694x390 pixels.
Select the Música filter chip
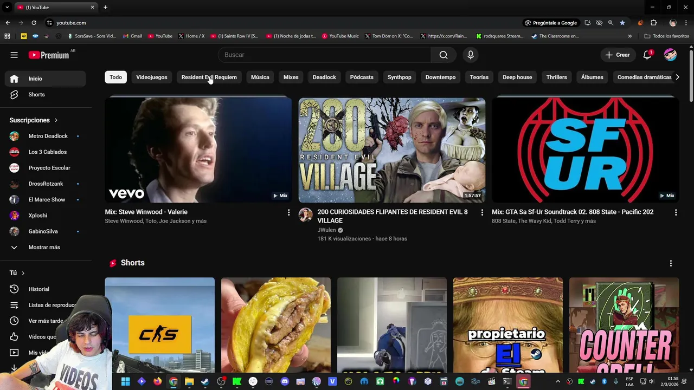[x=260, y=77]
